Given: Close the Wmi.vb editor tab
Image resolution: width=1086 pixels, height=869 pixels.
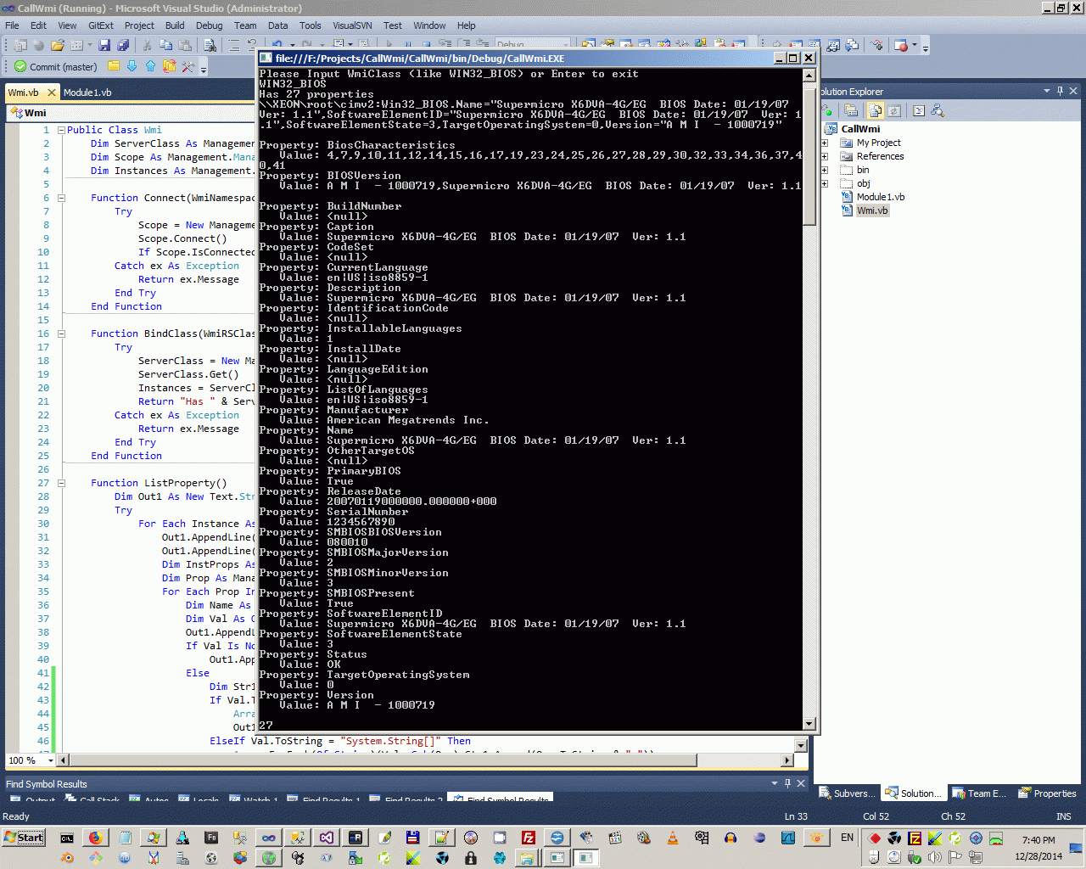Looking at the screenshot, I should [52, 93].
